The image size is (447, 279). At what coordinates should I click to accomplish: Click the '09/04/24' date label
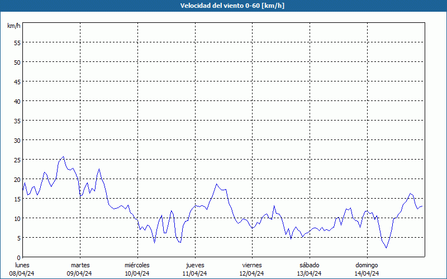pyautogui.click(x=79, y=273)
